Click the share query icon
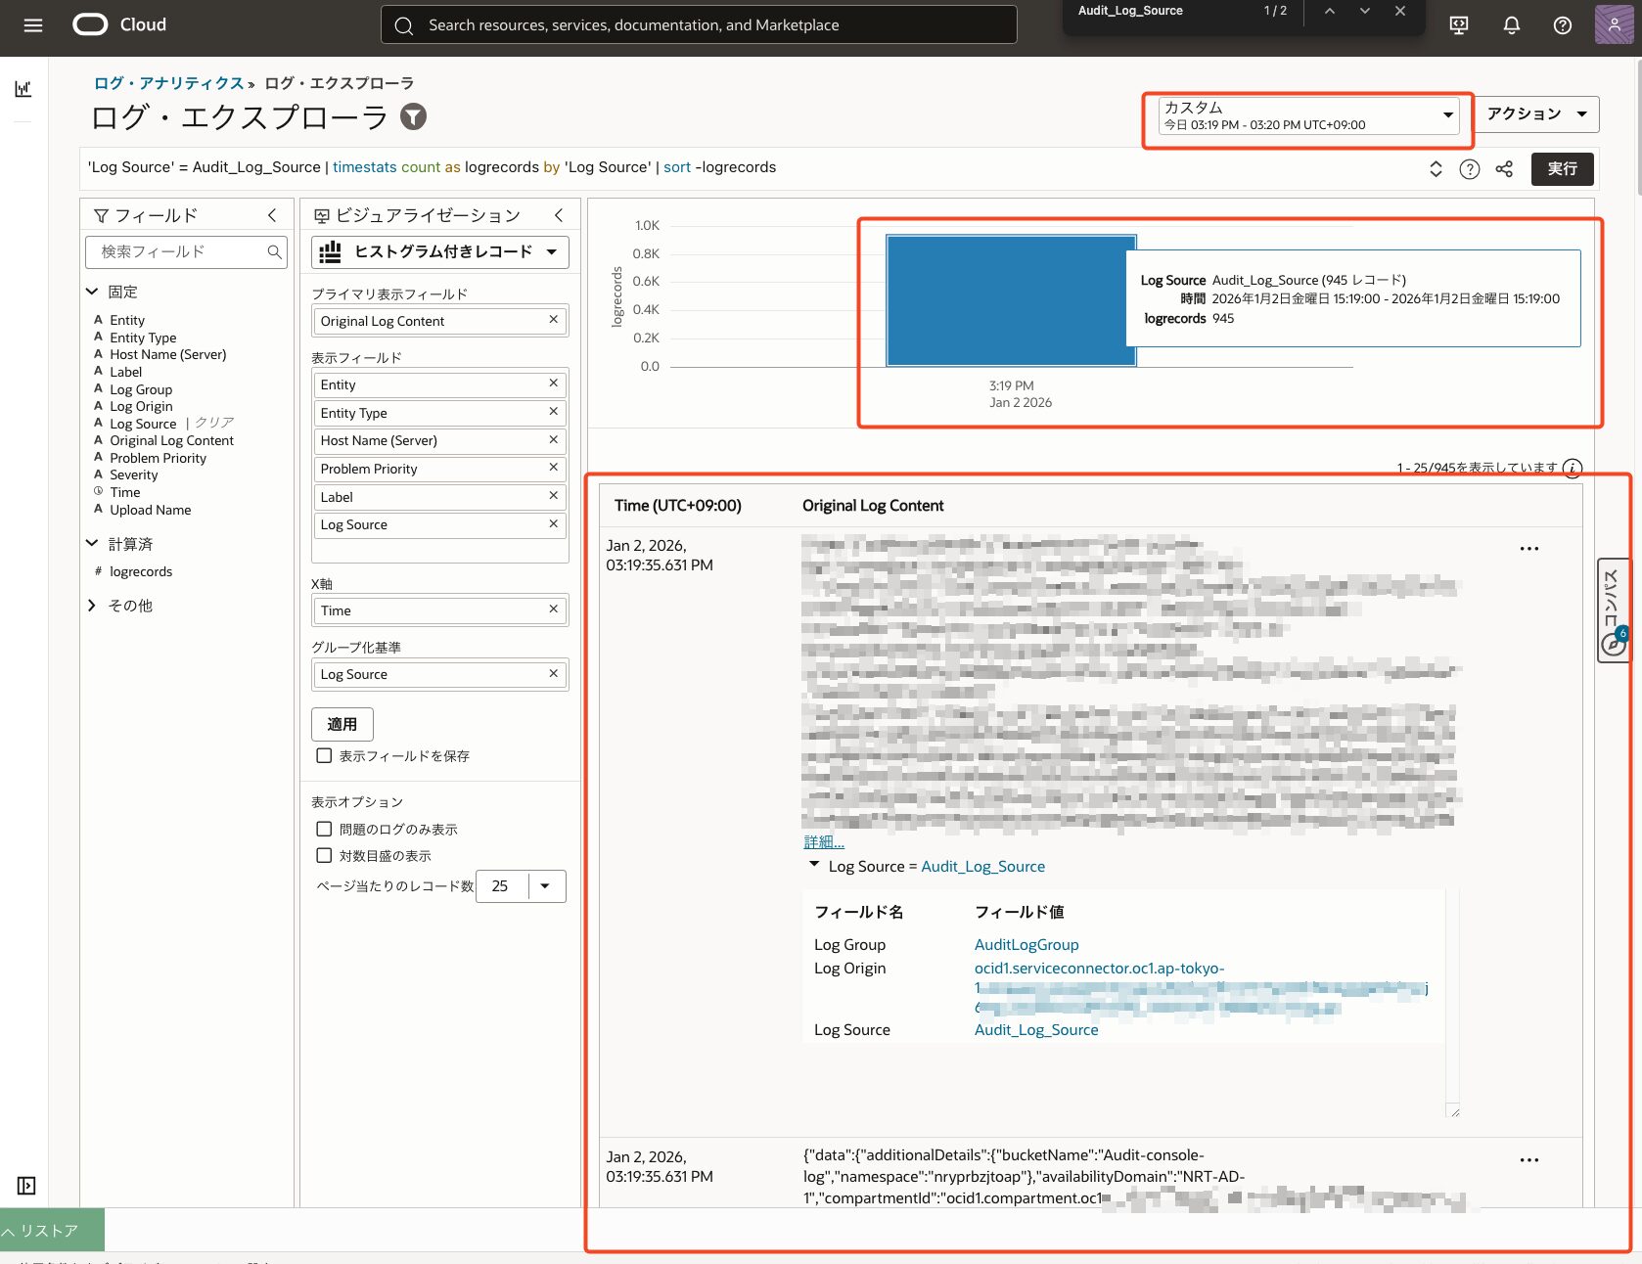The width and height of the screenshot is (1642, 1264). pos(1504,169)
